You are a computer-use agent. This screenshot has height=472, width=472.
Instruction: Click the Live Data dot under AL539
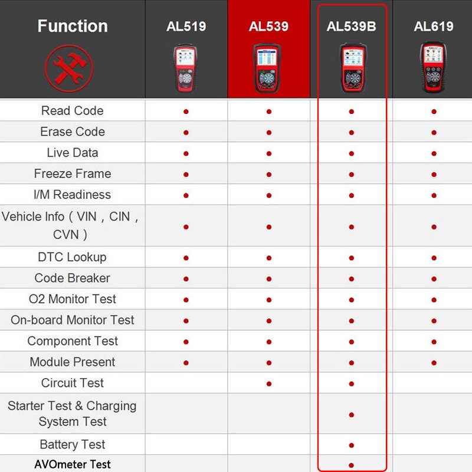click(x=269, y=153)
